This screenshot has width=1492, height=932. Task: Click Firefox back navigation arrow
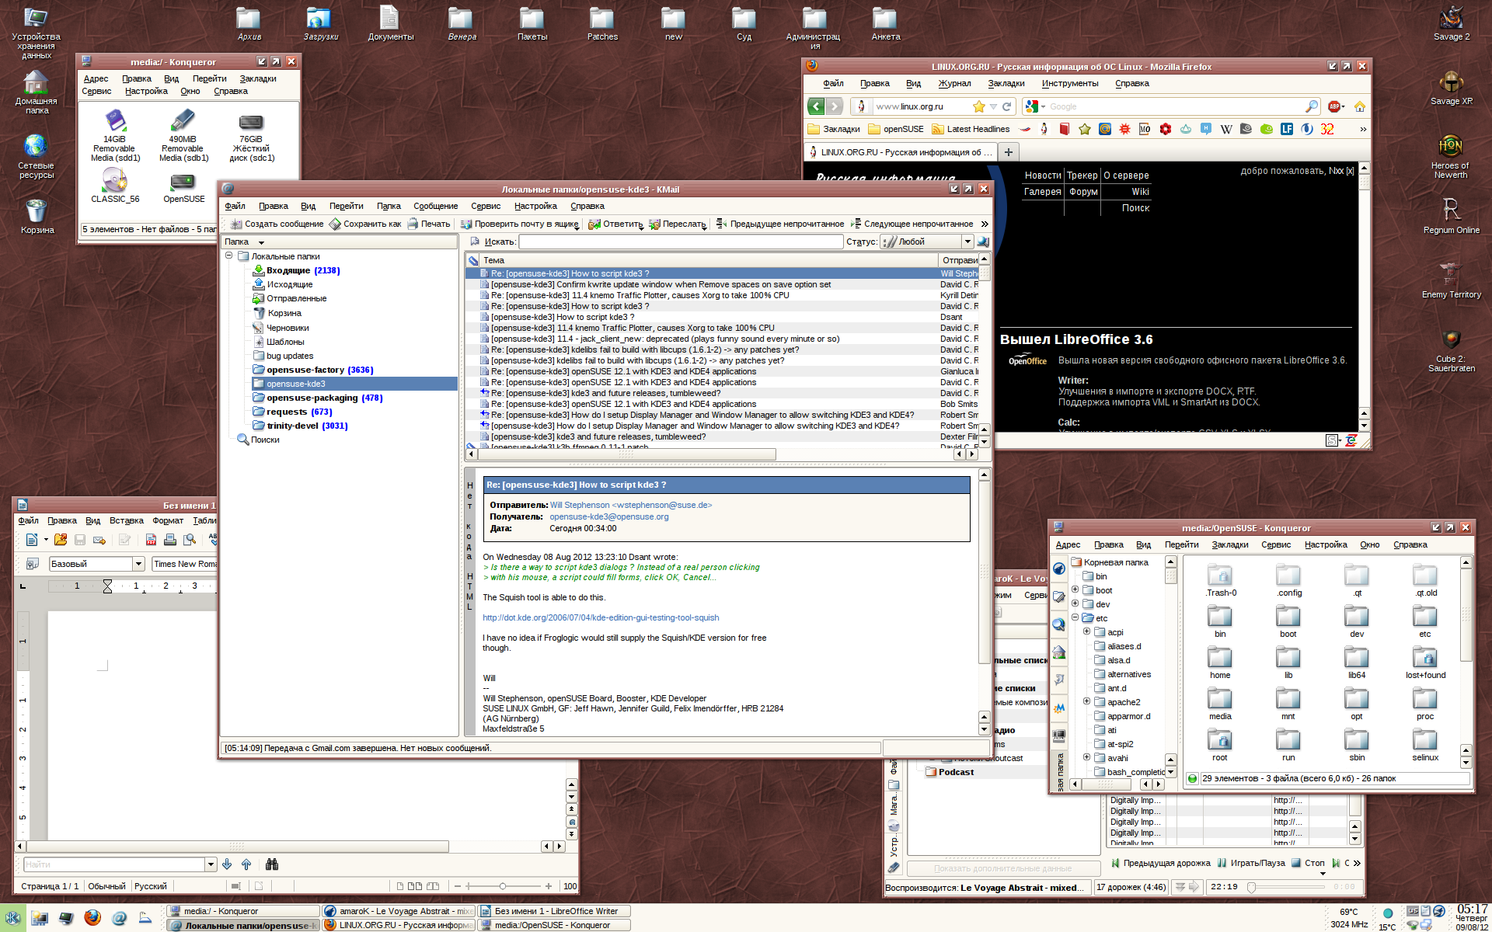(816, 106)
